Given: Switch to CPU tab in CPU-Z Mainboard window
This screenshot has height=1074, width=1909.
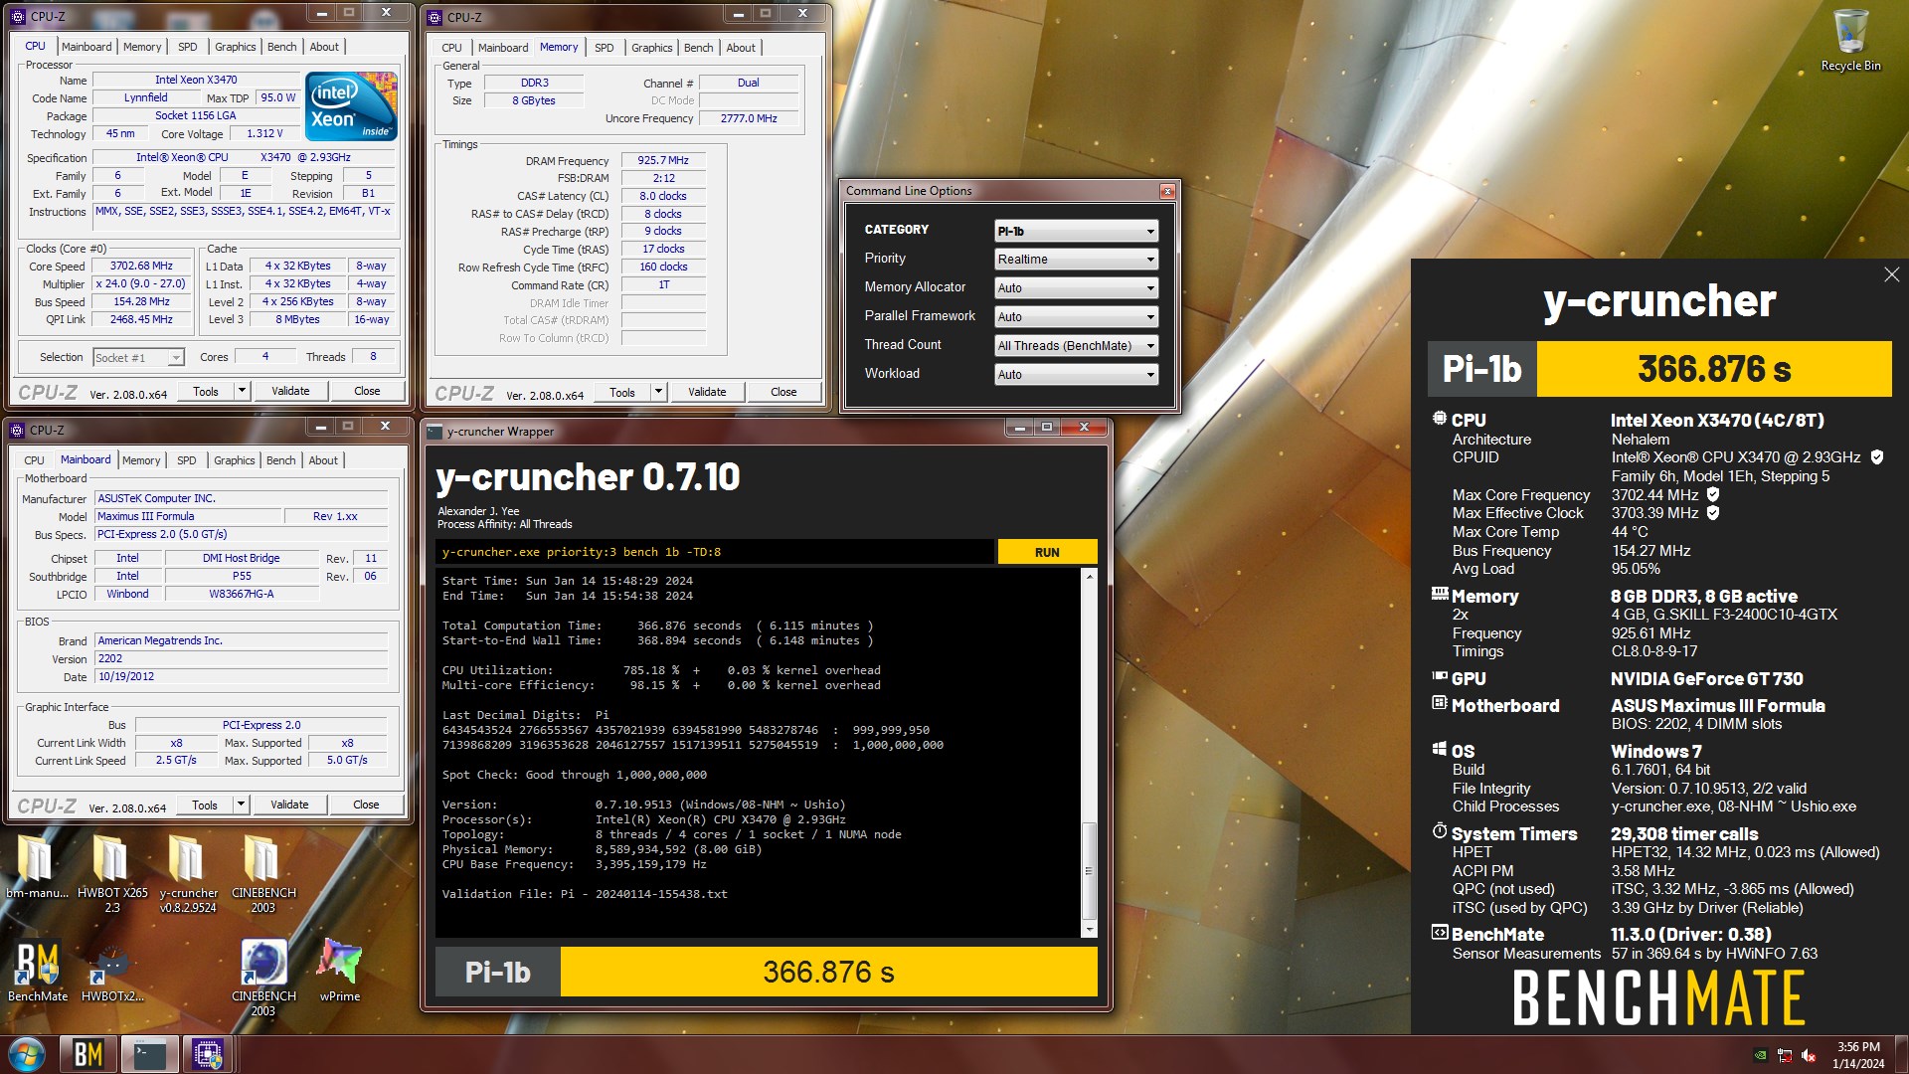Looking at the screenshot, I should (34, 460).
